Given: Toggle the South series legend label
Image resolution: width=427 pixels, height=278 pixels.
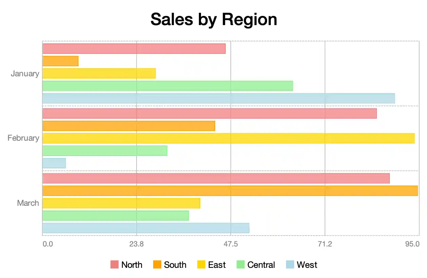Looking at the screenshot, I should point(175,265).
